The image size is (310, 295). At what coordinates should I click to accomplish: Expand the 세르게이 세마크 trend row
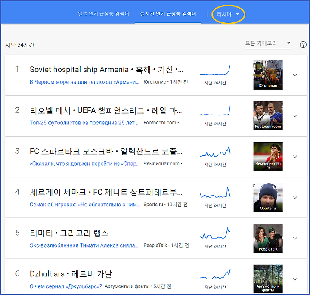[x=295, y=198]
